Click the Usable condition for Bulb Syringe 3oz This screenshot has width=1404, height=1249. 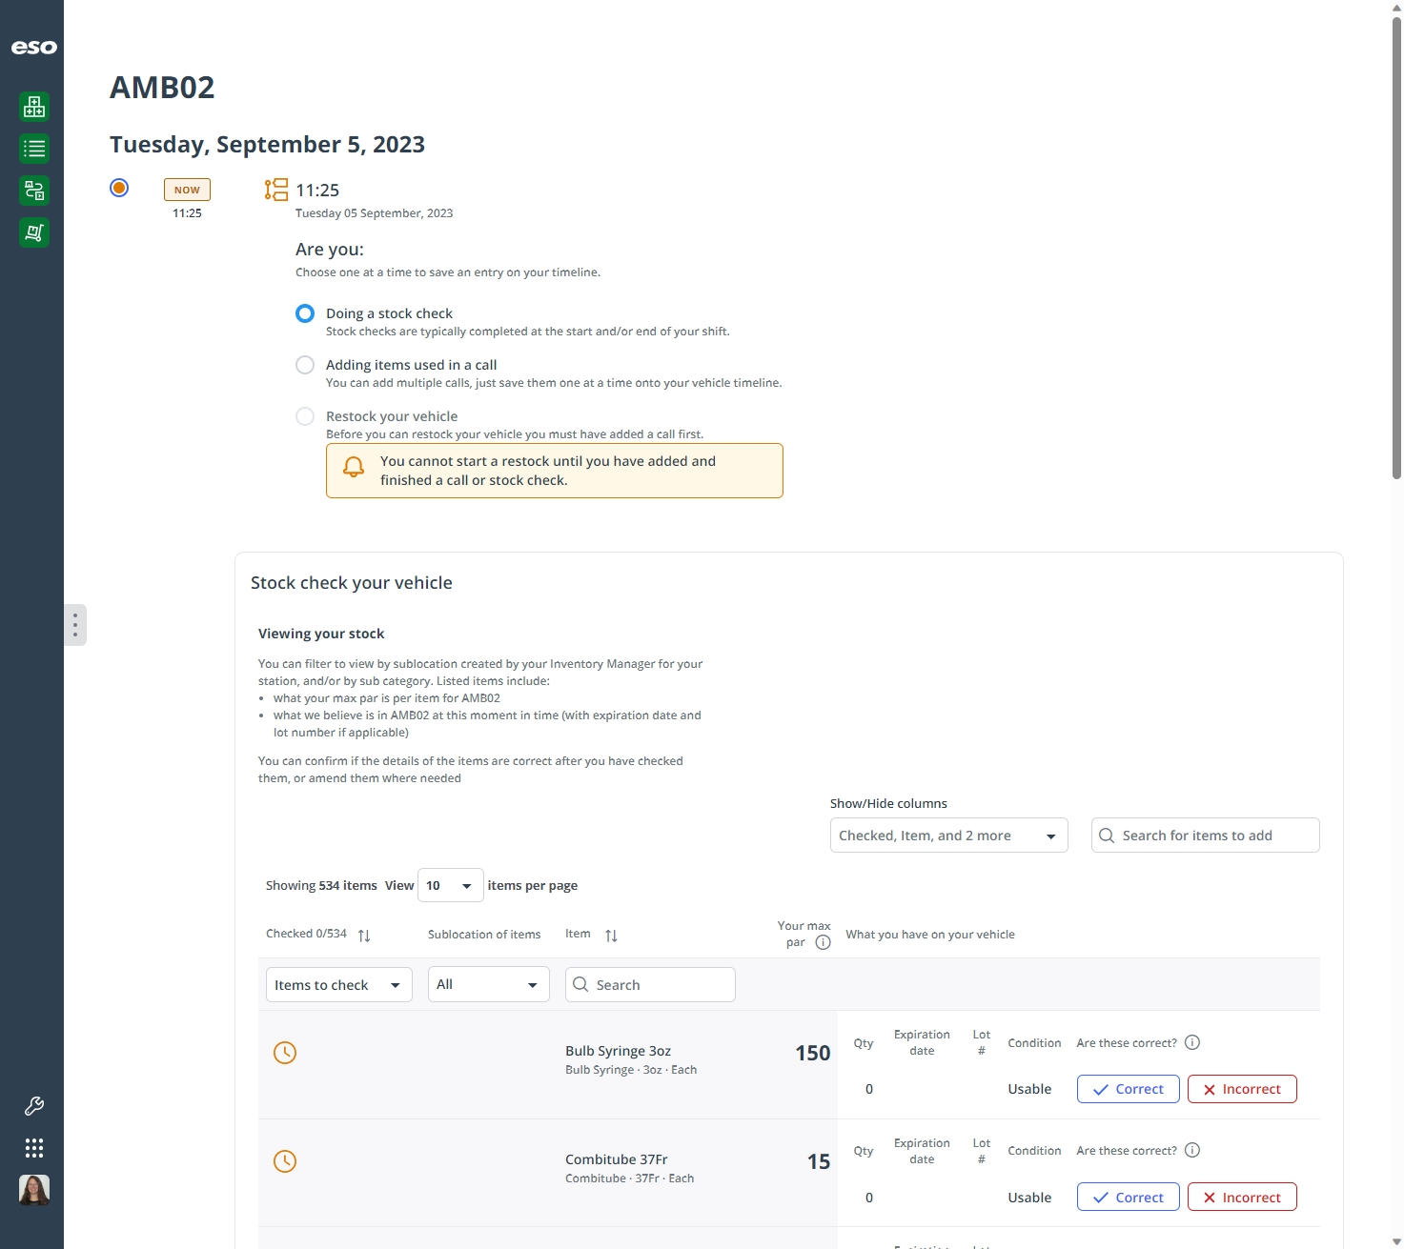coord(1029,1089)
